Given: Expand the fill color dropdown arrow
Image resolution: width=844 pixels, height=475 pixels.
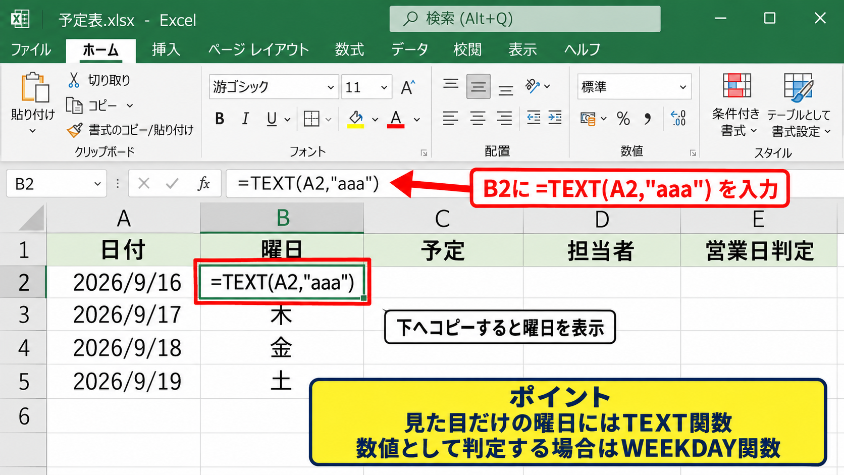Looking at the screenshot, I should (375, 120).
